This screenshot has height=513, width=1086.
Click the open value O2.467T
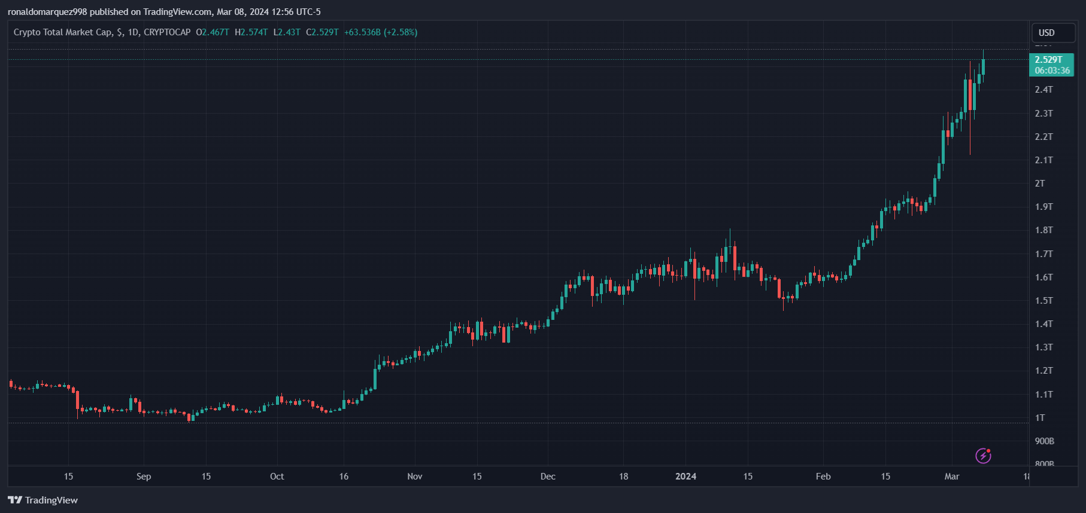tap(213, 32)
